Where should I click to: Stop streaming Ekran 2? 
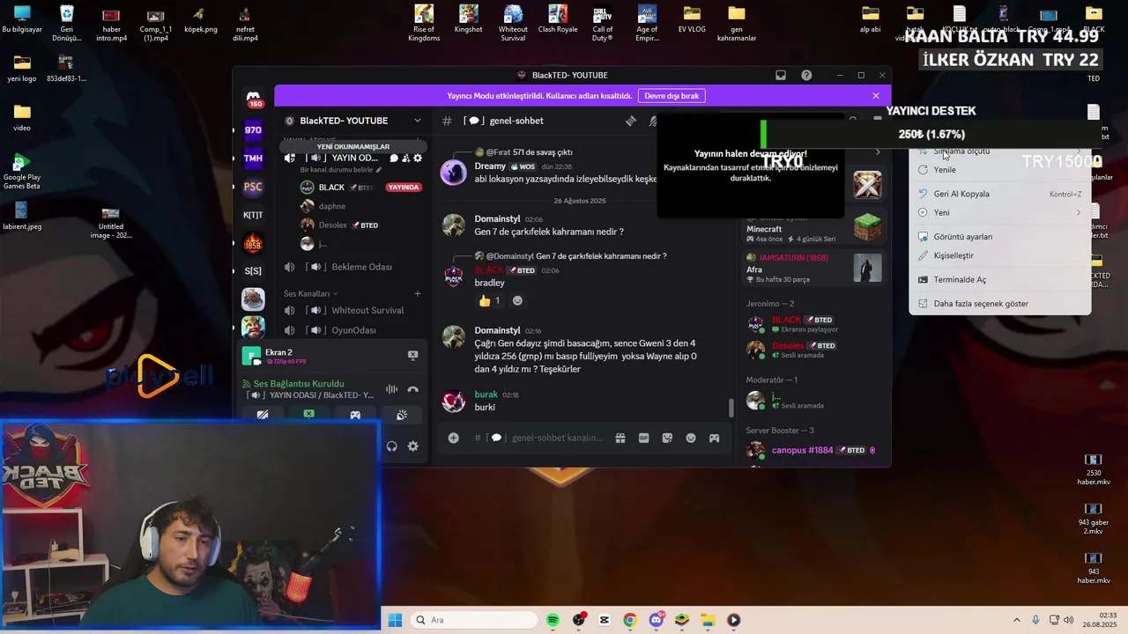point(412,355)
